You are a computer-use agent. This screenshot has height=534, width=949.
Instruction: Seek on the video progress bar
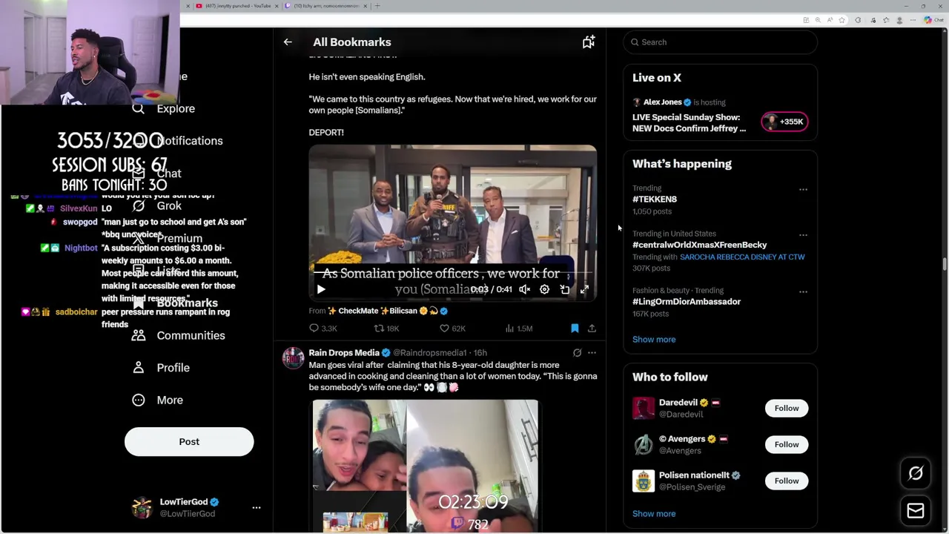pyautogui.click(x=452, y=273)
